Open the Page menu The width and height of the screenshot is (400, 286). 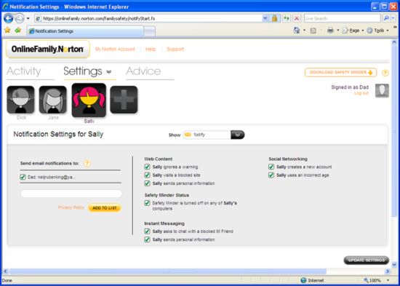[353, 31]
